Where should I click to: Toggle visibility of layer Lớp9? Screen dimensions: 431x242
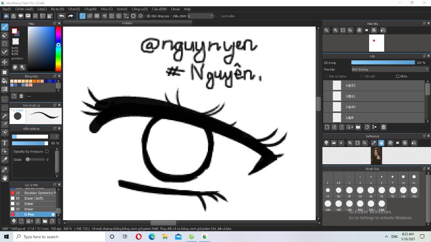coord(327,118)
